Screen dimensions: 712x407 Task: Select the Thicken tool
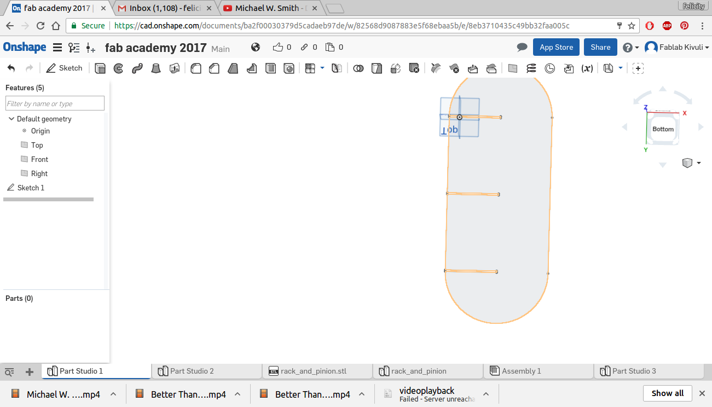(175, 68)
